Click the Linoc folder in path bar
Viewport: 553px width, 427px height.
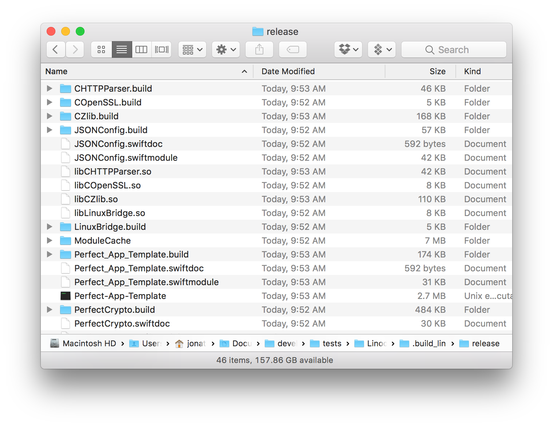371,343
